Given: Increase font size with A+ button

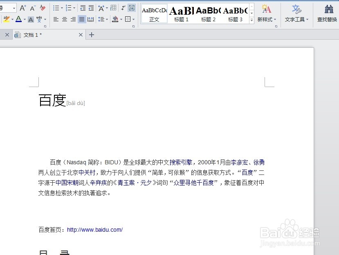Looking at the screenshot, I should [23, 8].
